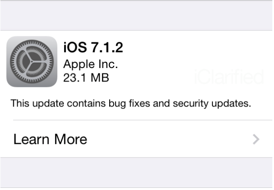Open the Learn More row

(x=137, y=139)
